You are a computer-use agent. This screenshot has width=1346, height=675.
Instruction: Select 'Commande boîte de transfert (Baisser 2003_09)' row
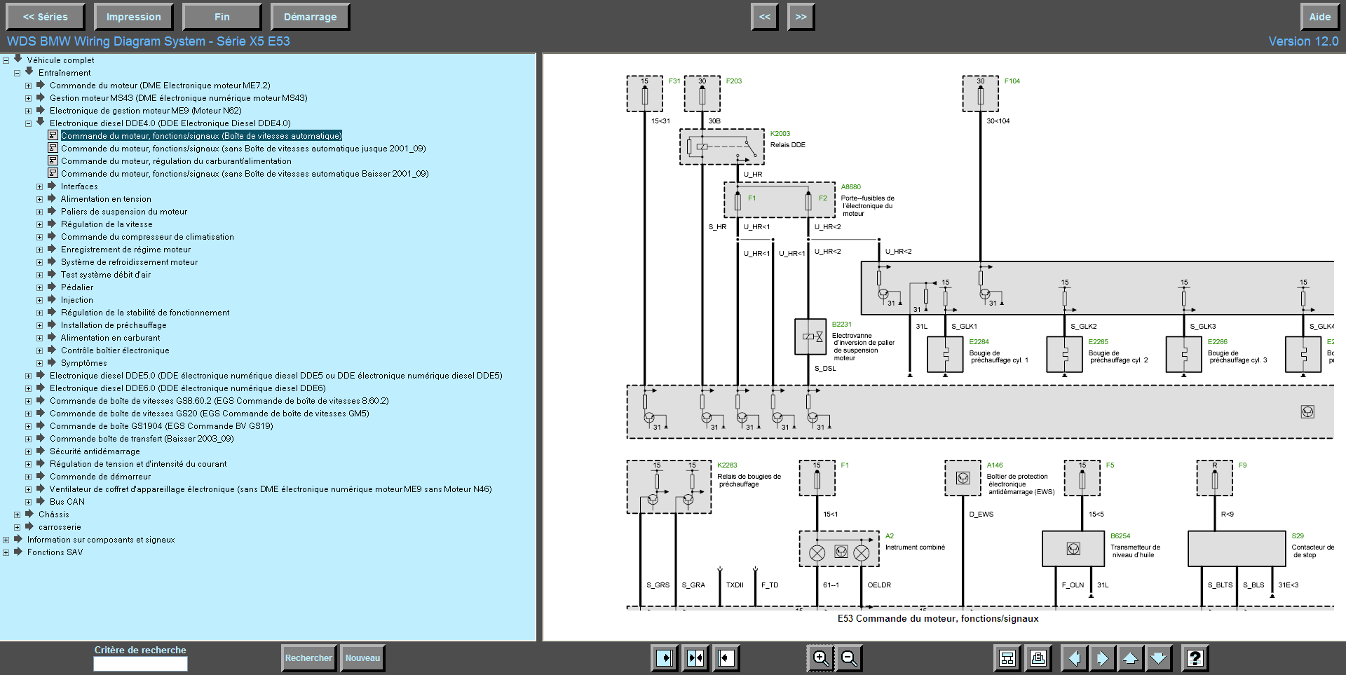pos(142,439)
